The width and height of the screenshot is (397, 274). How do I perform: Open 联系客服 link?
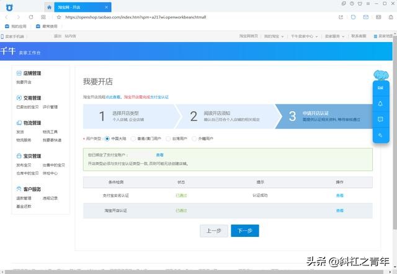point(359,36)
